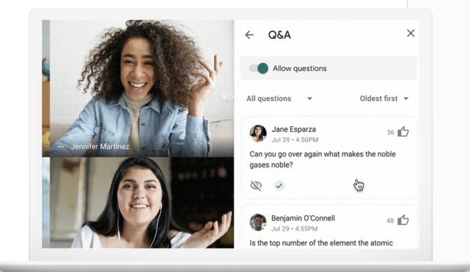
Task: Hide Jane Esparza's question with the eye icon
Action: pyautogui.click(x=256, y=186)
